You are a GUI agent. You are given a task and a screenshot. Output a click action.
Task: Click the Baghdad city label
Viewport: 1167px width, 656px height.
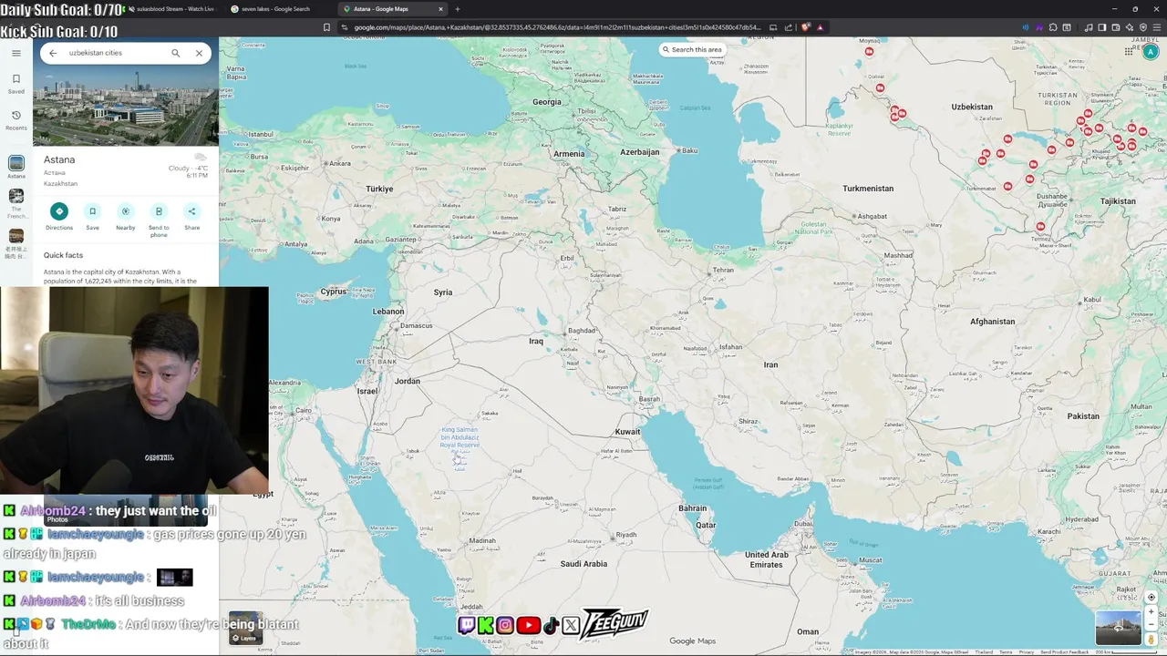[582, 331]
